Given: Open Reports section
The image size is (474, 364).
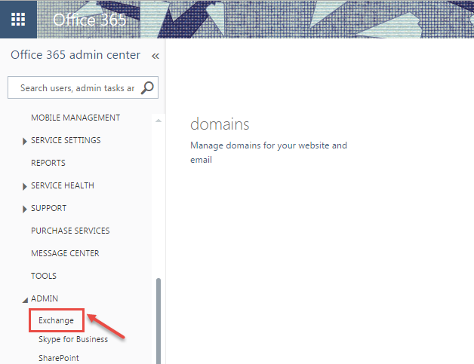Looking at the screenshot, I should 48,163.
